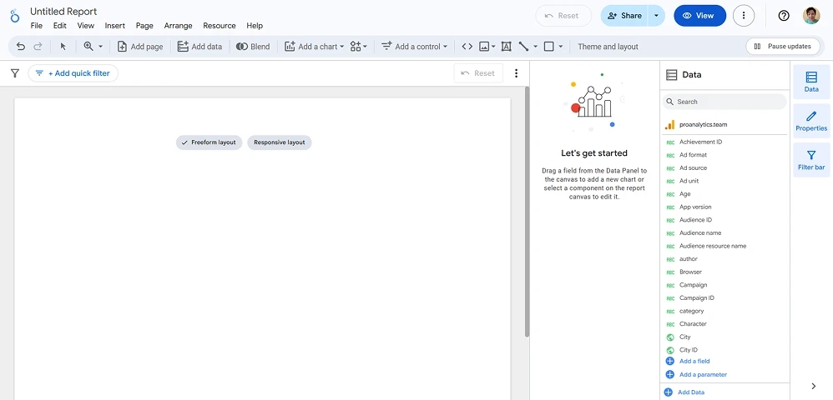Open the Add a control dropdown
Image resolution: width=833 pixels, height=400 pixels.
[414, 47]
